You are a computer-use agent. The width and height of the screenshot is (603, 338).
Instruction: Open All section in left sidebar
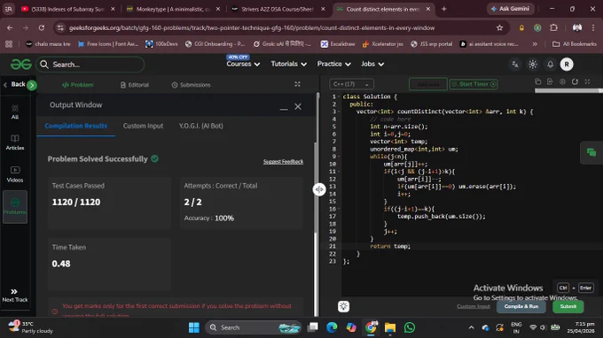click(14, 112)
